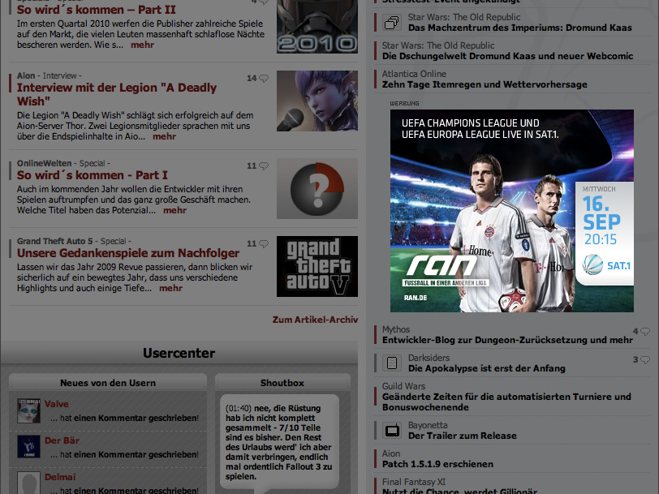This screenshot has width=659, height=494.
Task: Open headline So wird´s kommen – Part II
Action: (97, 10)
